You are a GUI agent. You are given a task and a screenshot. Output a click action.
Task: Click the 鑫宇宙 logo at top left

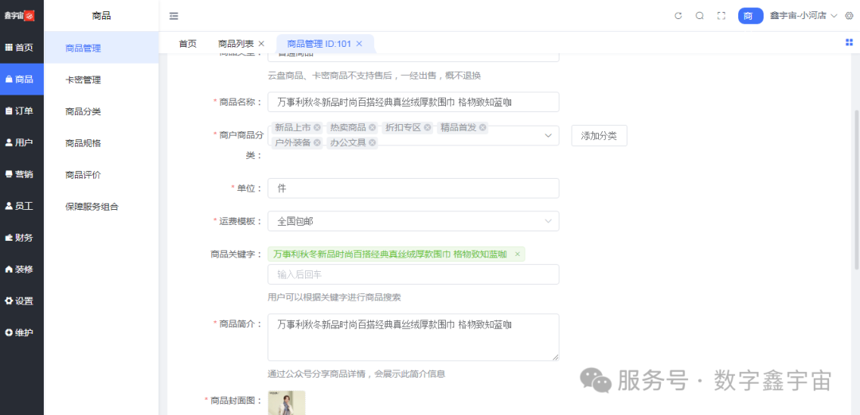click(x=19, y=16)
